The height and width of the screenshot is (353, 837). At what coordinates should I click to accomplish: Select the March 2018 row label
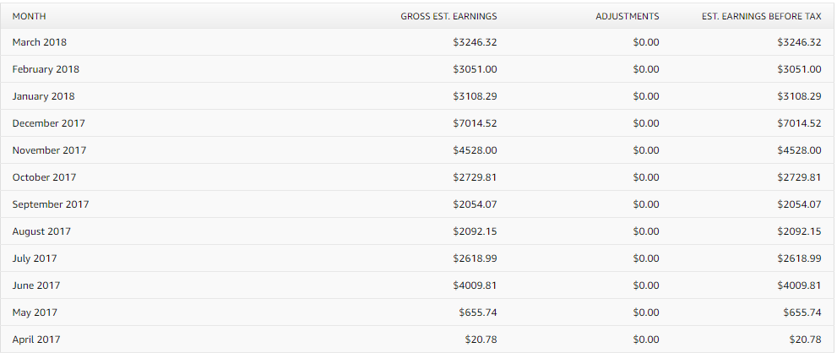click(40, 42)
